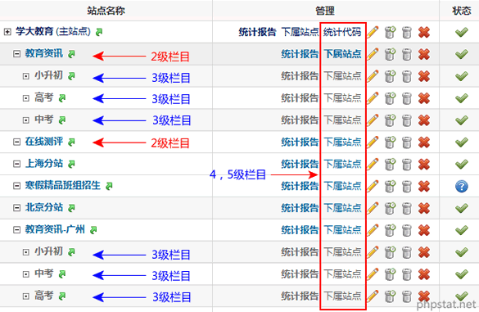Click the trash can icon in 上海分站 row
479x312 pixels.
tap(407, 164)
